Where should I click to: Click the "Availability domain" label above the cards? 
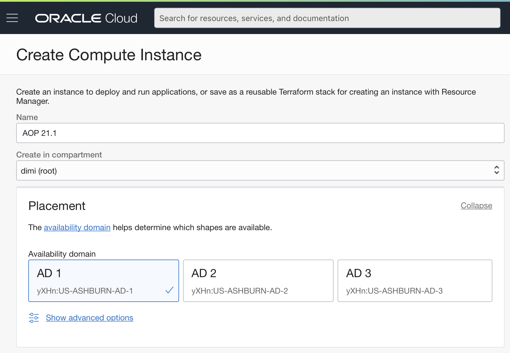(x=62, y=254)
